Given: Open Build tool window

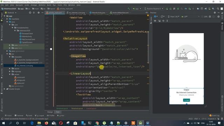Looking at the screenshot, I should pos(29,115).
